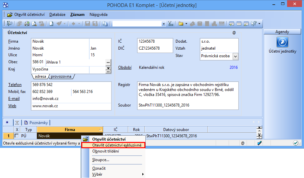Expand arrow next to help icon
Screen dimensions: 304x178
click(x=260, y=24)
